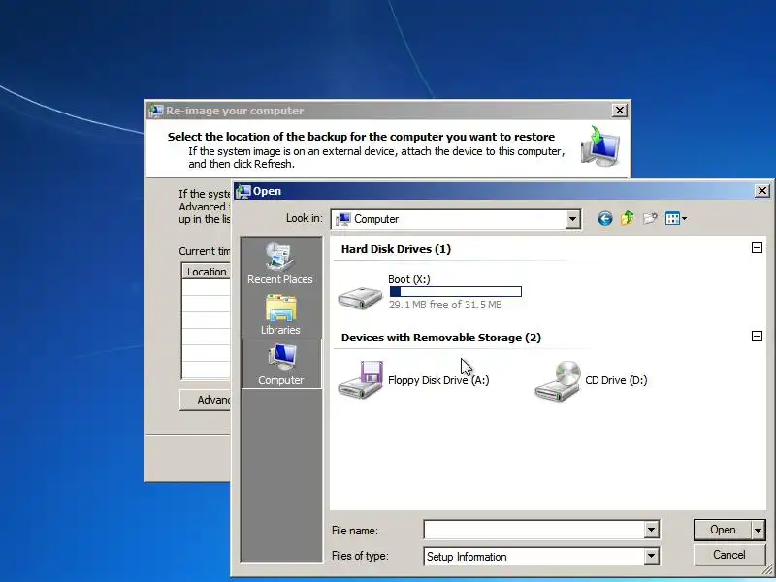Select the Boot (X:) hard drive icon
776x582 pixels.
[360, 298]
